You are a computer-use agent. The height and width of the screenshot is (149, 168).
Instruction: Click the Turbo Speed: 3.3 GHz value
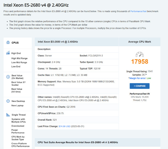(91, 62)
